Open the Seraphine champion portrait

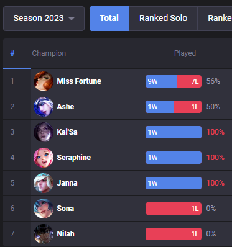click(x=44, y=158)
